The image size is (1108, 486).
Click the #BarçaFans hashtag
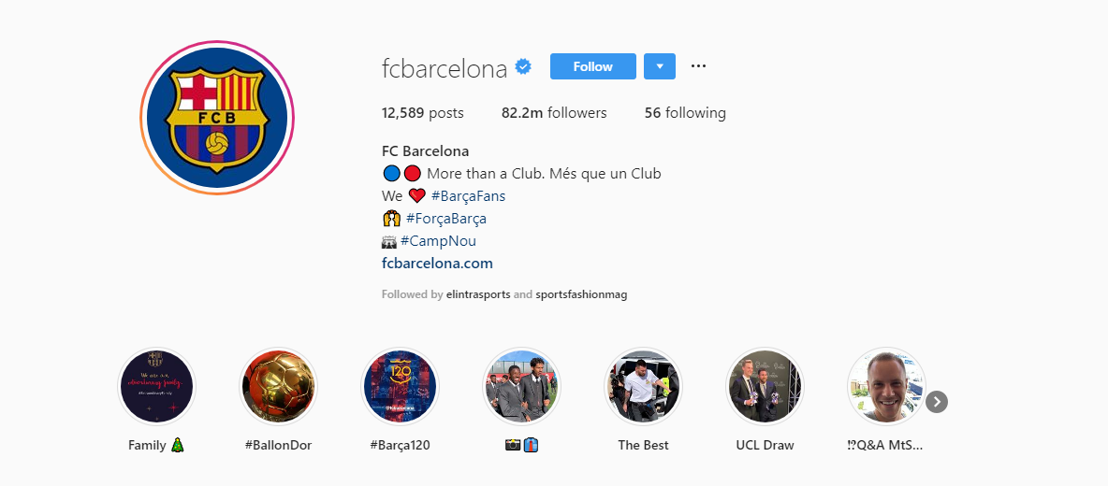(468, 196)
